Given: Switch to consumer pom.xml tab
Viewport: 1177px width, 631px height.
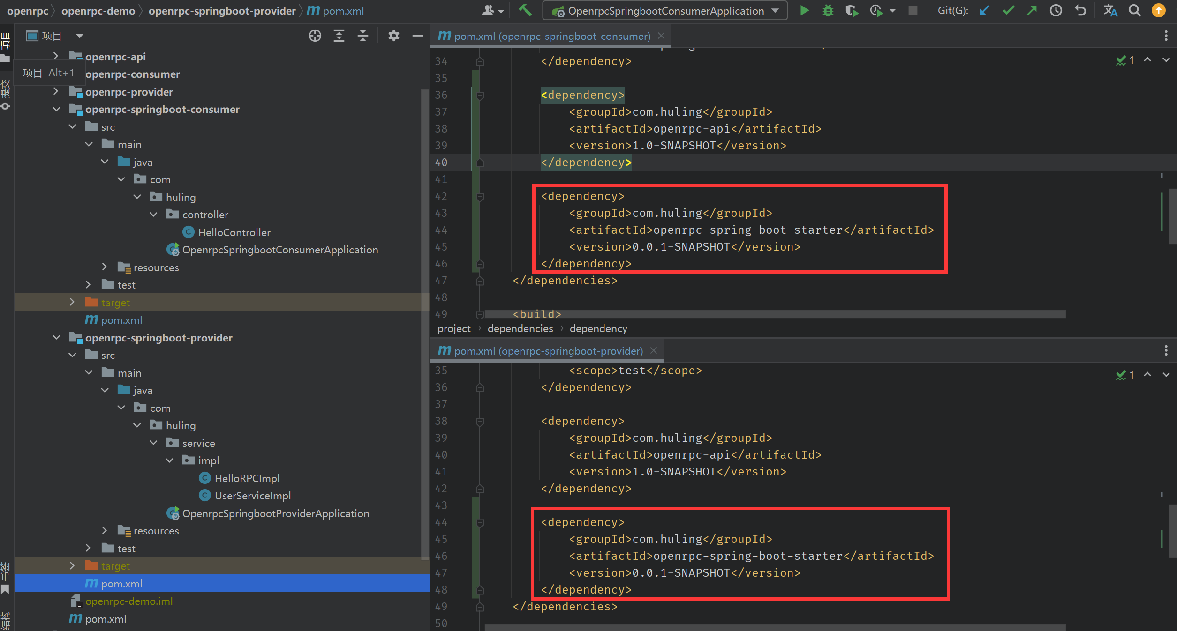Looking at the screenshot, I should [551, 36].
